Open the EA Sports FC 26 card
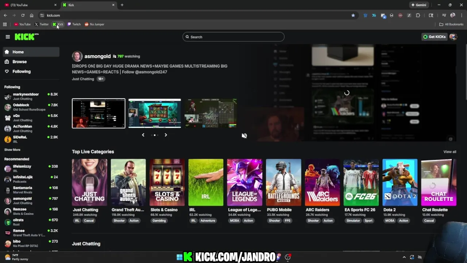 (x=361, y=182)
